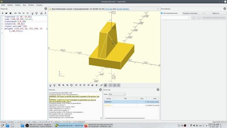The height and width of the screenshot is (128, 227).
Task: Open the Файл menu
Action: (3, 5)
